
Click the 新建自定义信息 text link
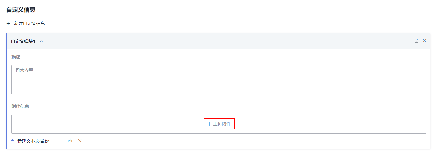click(x=29, y=23)
